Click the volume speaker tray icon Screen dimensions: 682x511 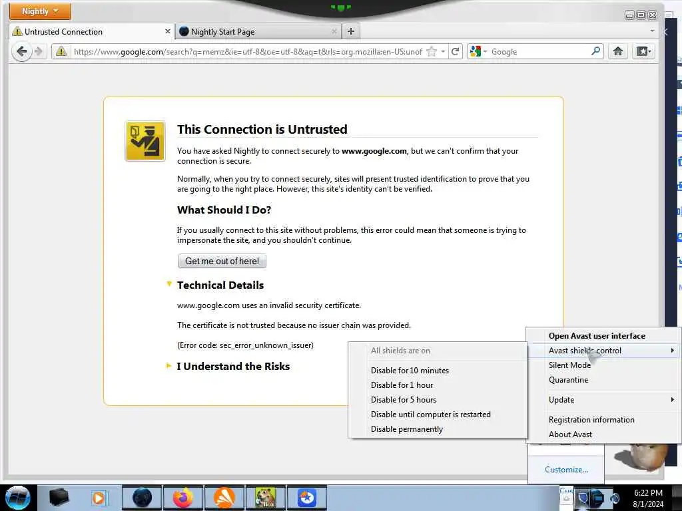(x=615, y=498)
